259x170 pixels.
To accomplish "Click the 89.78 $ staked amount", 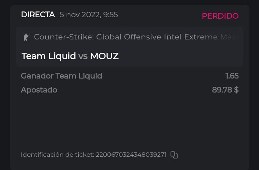I will click(225, 90).
